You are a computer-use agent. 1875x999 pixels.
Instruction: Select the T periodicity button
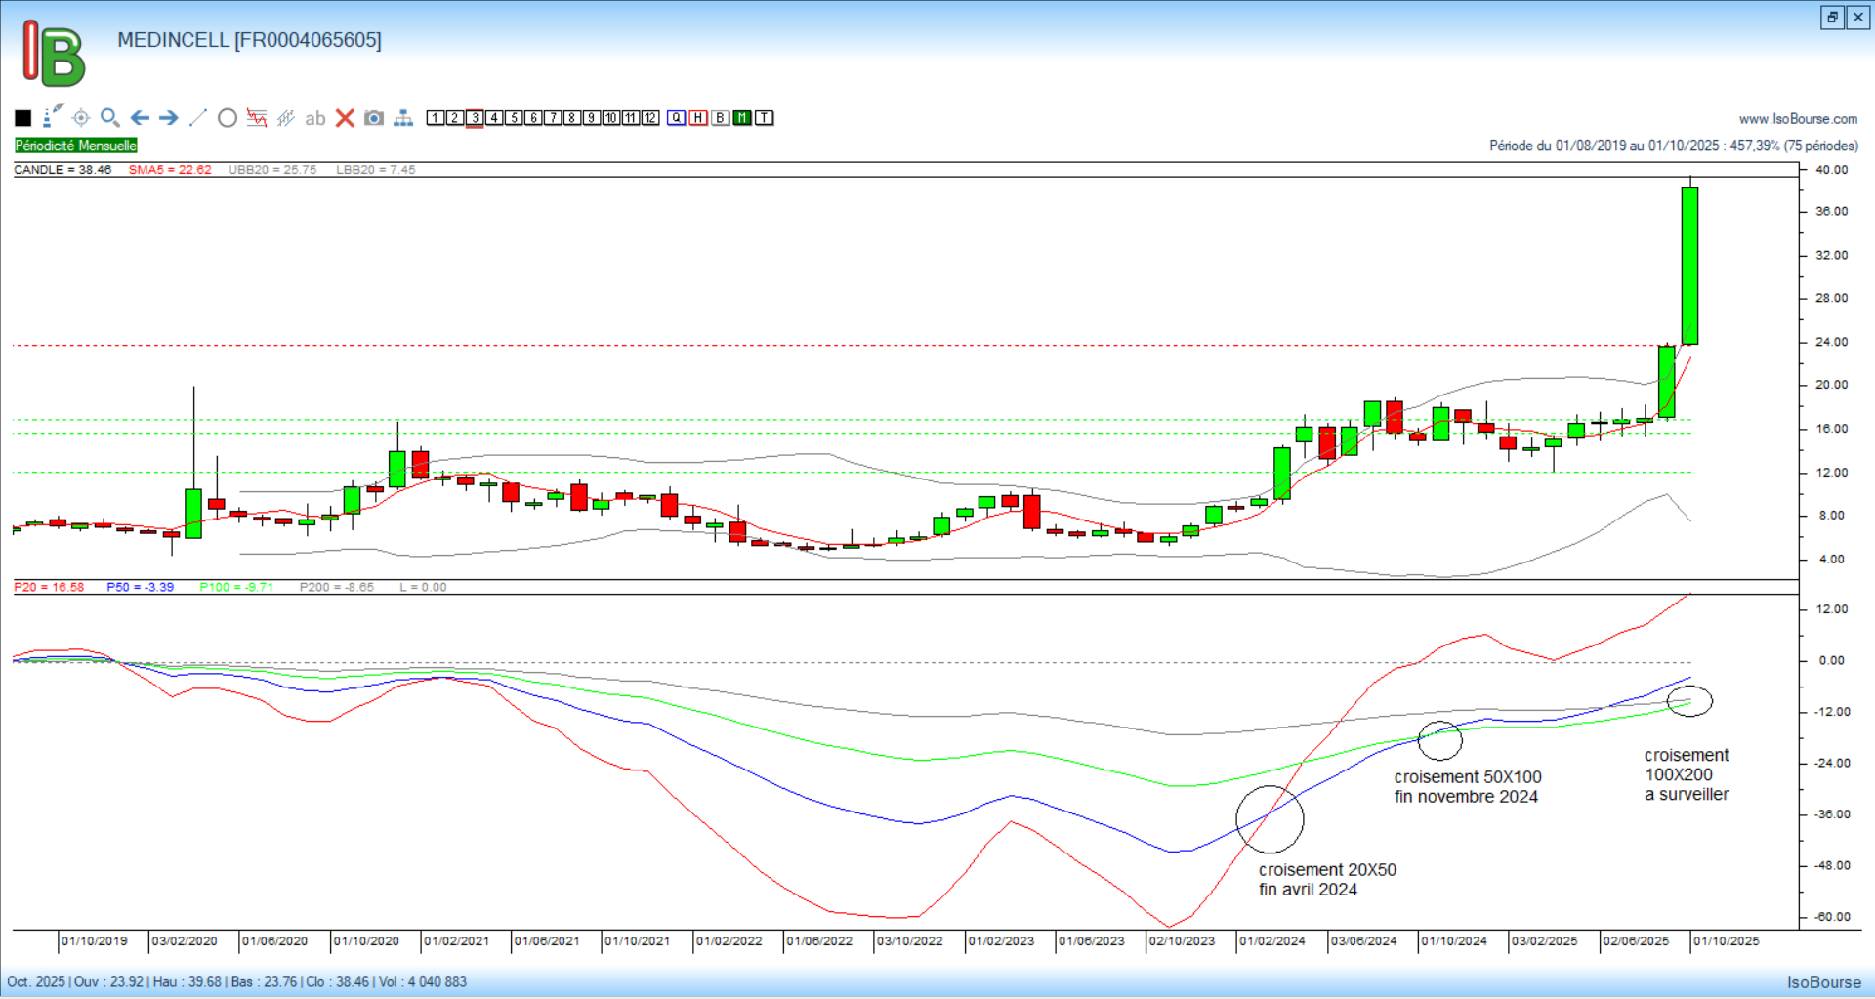[x=765, y=118]
